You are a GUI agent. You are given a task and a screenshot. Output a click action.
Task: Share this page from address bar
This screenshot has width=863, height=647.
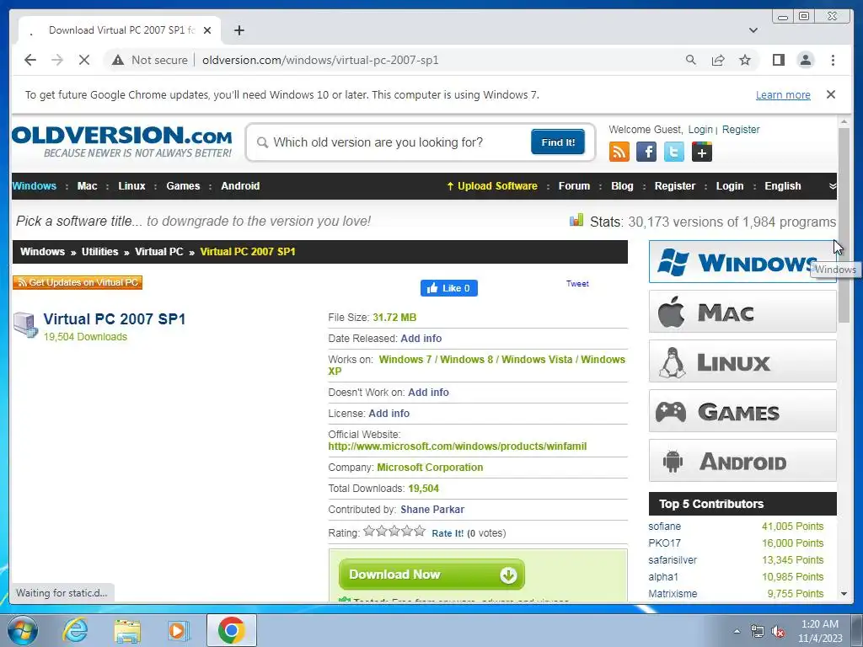point(718,60)
